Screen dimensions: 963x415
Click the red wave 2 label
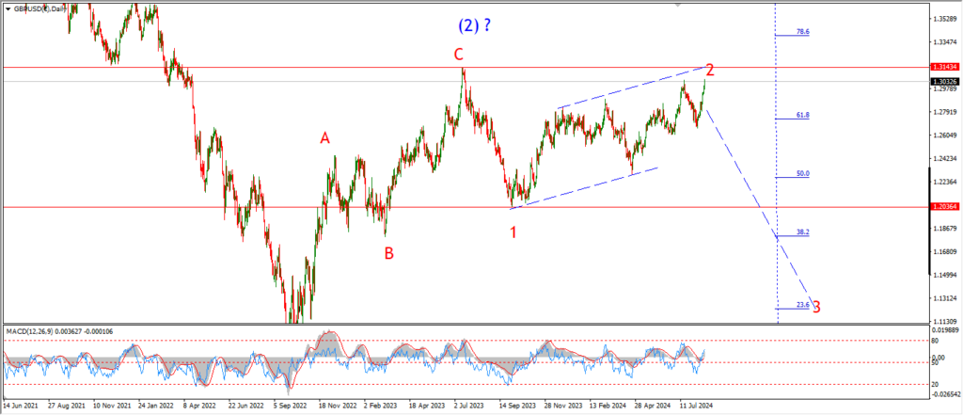coord(710,70)
